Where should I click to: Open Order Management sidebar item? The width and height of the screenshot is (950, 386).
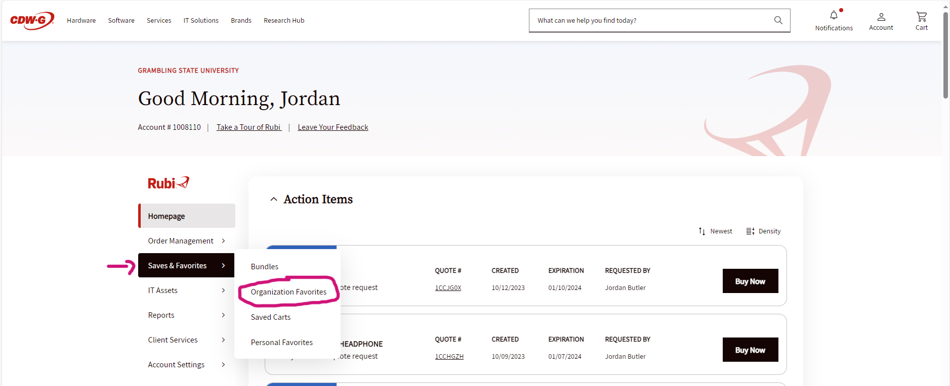tap(187, 240)
